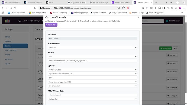Image resolution: width=187 pixels, height=105 pixels.
Task: Open the Thermostat(s) bookmark
Action: tap(155, 13)
